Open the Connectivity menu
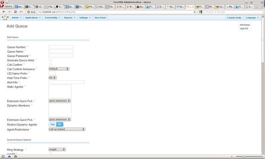This screenshot has width=265, height=159. [52, 18]
